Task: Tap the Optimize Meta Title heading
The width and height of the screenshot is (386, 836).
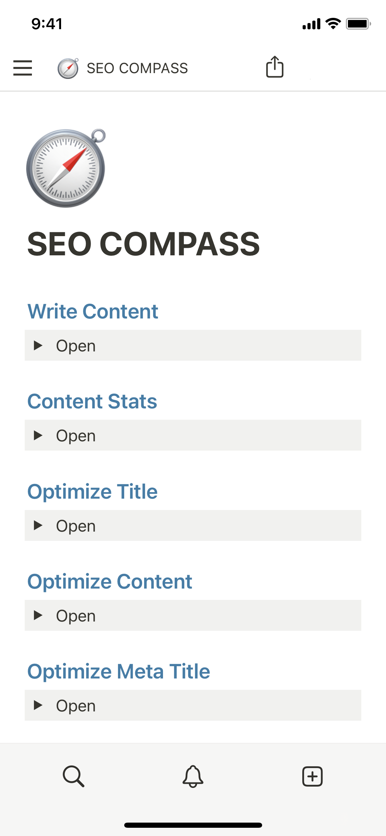Action: (x=119, y=671)
